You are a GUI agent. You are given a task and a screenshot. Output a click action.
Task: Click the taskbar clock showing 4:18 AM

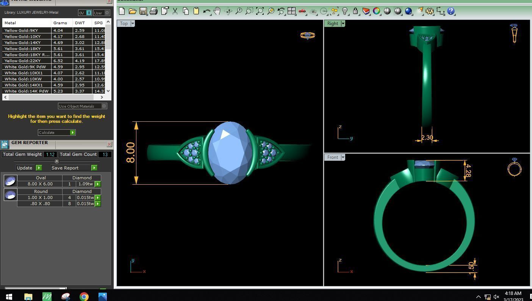pos(513,293)
